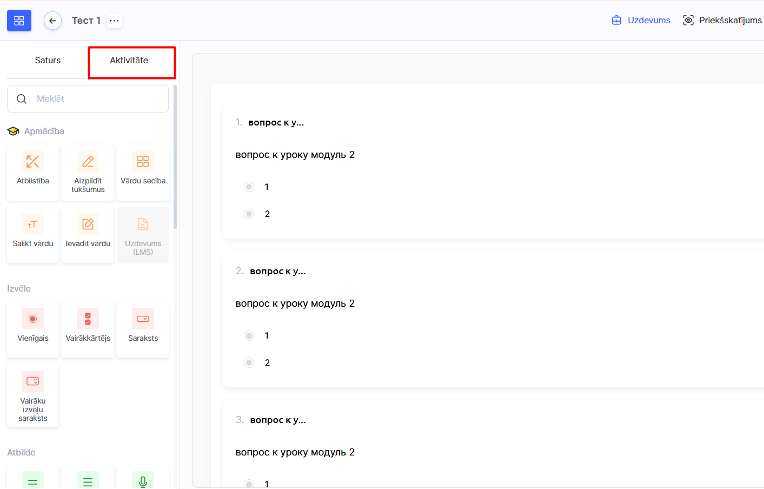Open Priekšskatījums preview

click(x=722, y=21)
